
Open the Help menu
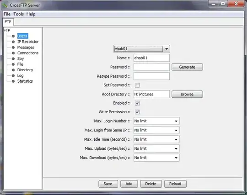tap(31, 14)
